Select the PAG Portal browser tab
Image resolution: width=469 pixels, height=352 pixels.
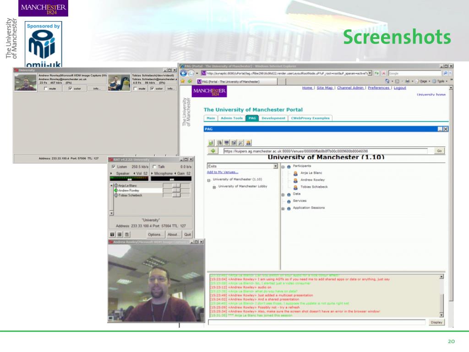[236, 82]
